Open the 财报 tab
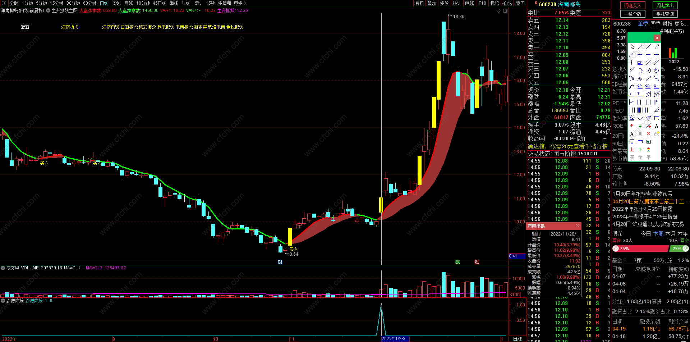 coord(667,24)
